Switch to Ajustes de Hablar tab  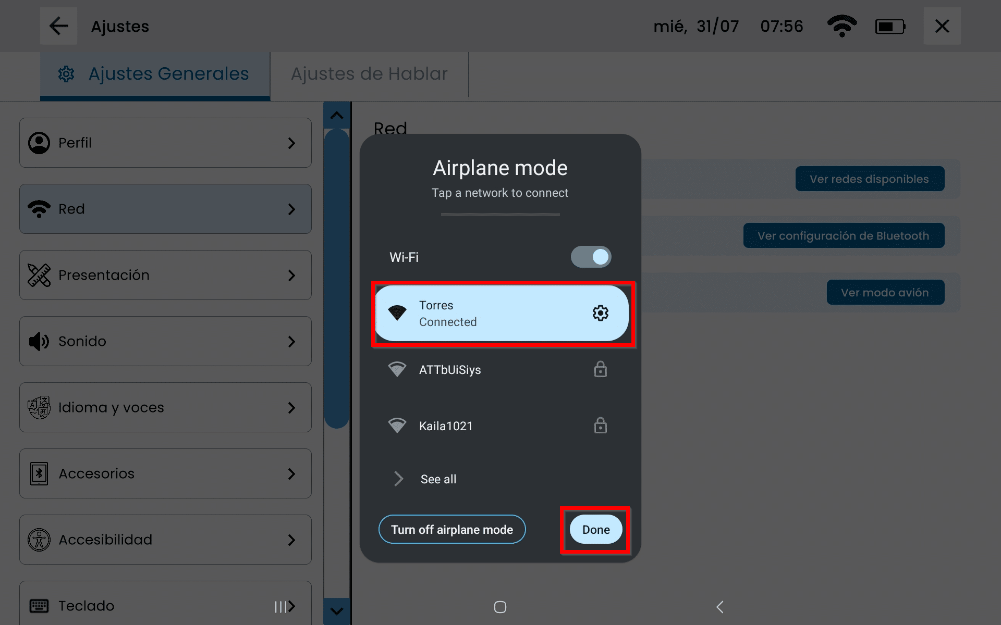[369, 74]
